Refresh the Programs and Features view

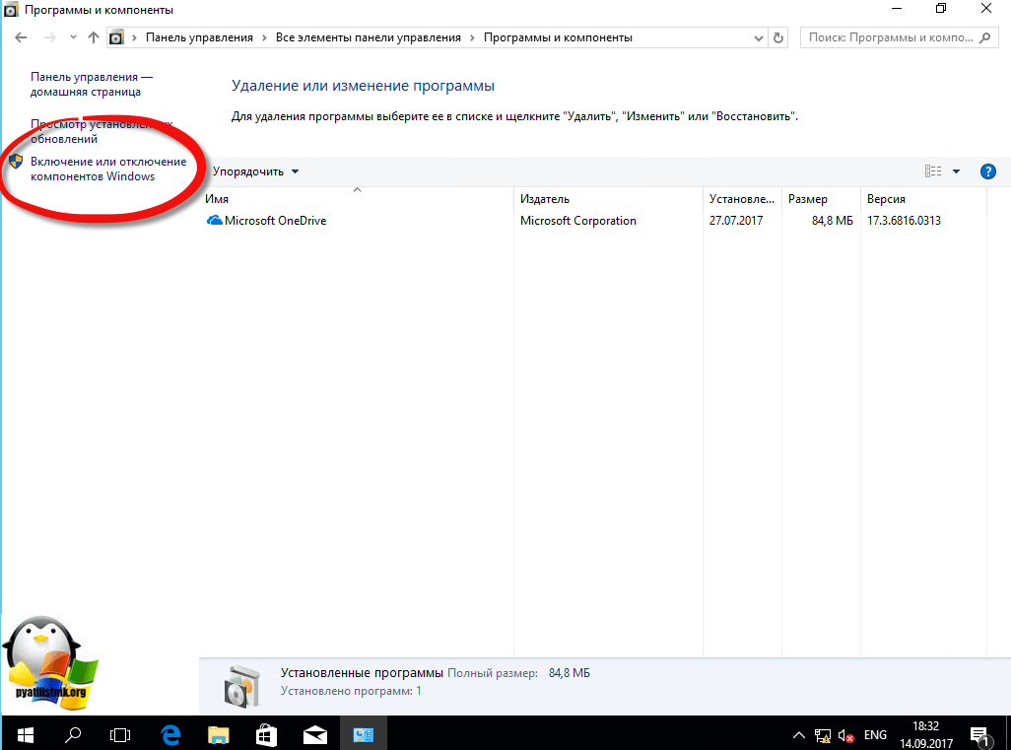778,38
